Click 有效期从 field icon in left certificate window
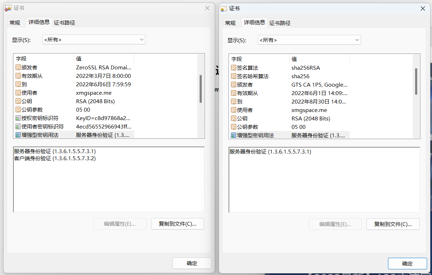The height and width of the screenshot is (275, 432). coord(18,76)
